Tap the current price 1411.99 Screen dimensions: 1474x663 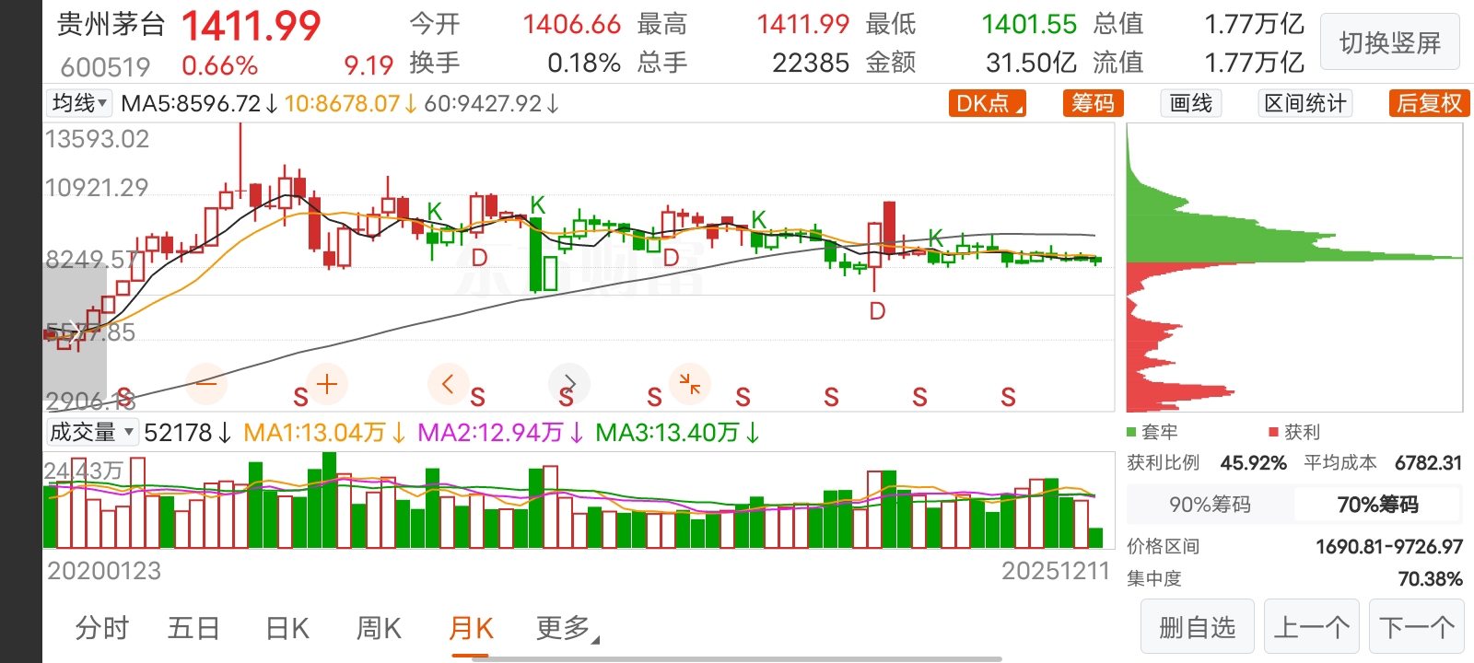pyautogui.click(x=251, y=26)
